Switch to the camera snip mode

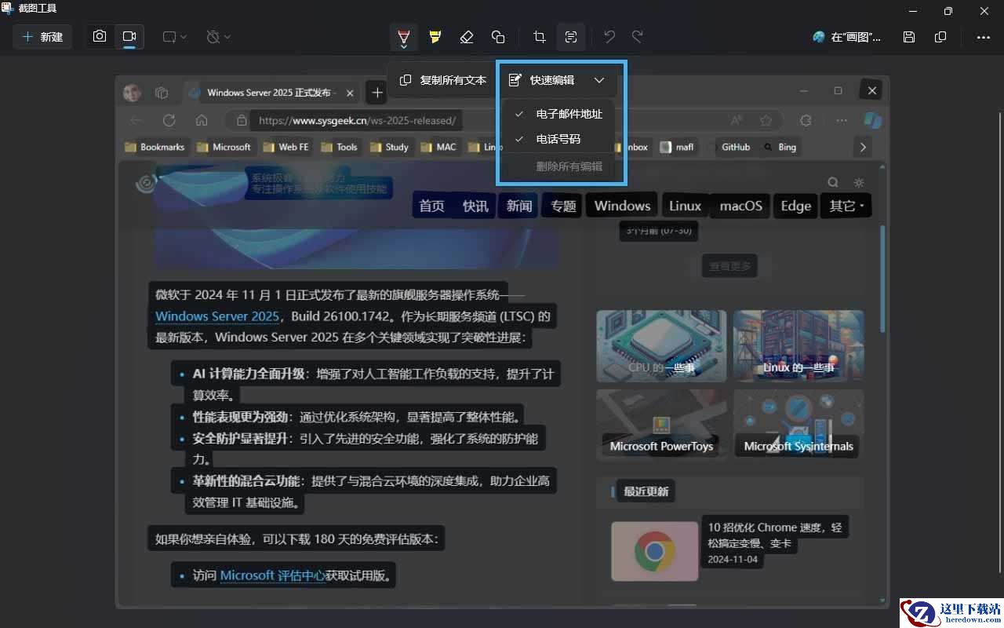[x=100, y=37]
